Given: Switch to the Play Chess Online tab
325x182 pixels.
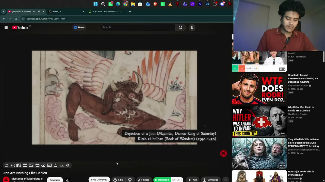Looking at the screenshot, I should coord(107,11).
